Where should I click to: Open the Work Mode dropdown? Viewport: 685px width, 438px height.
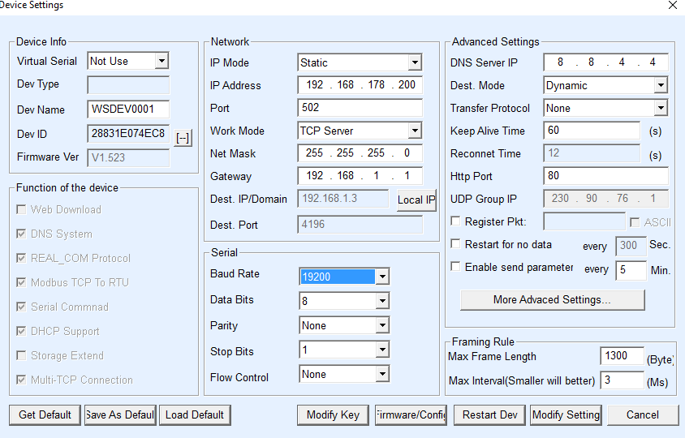[415, 131]
